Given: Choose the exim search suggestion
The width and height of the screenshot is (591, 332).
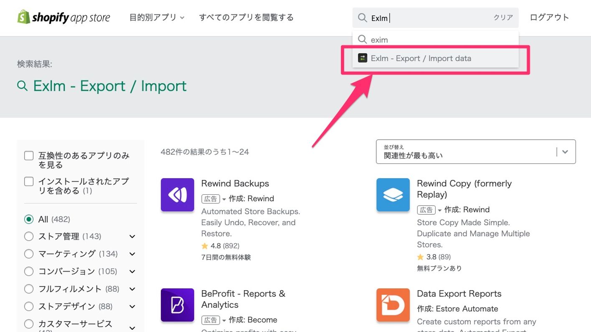Looking at the screenshot, I should click(435, 40).
